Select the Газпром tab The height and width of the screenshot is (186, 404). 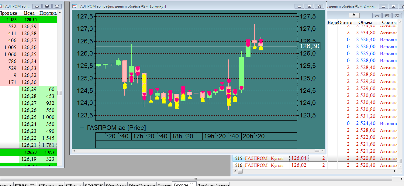pos(164,184)
